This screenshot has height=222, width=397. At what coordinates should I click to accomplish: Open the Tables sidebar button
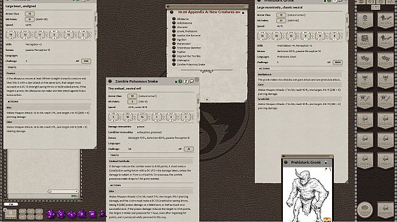[x=385, y=40]
